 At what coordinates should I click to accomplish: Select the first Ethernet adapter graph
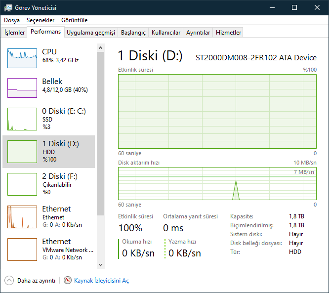(x=22, y=216)
